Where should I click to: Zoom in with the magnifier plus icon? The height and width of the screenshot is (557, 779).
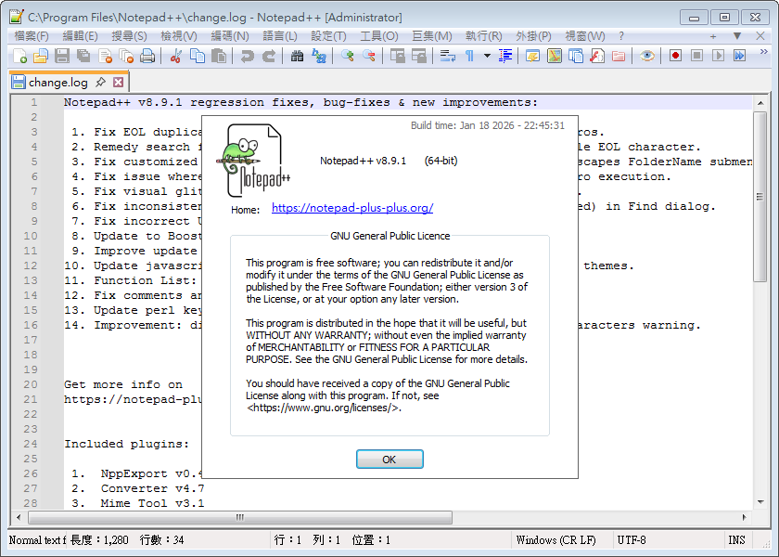tap(347, 56)
